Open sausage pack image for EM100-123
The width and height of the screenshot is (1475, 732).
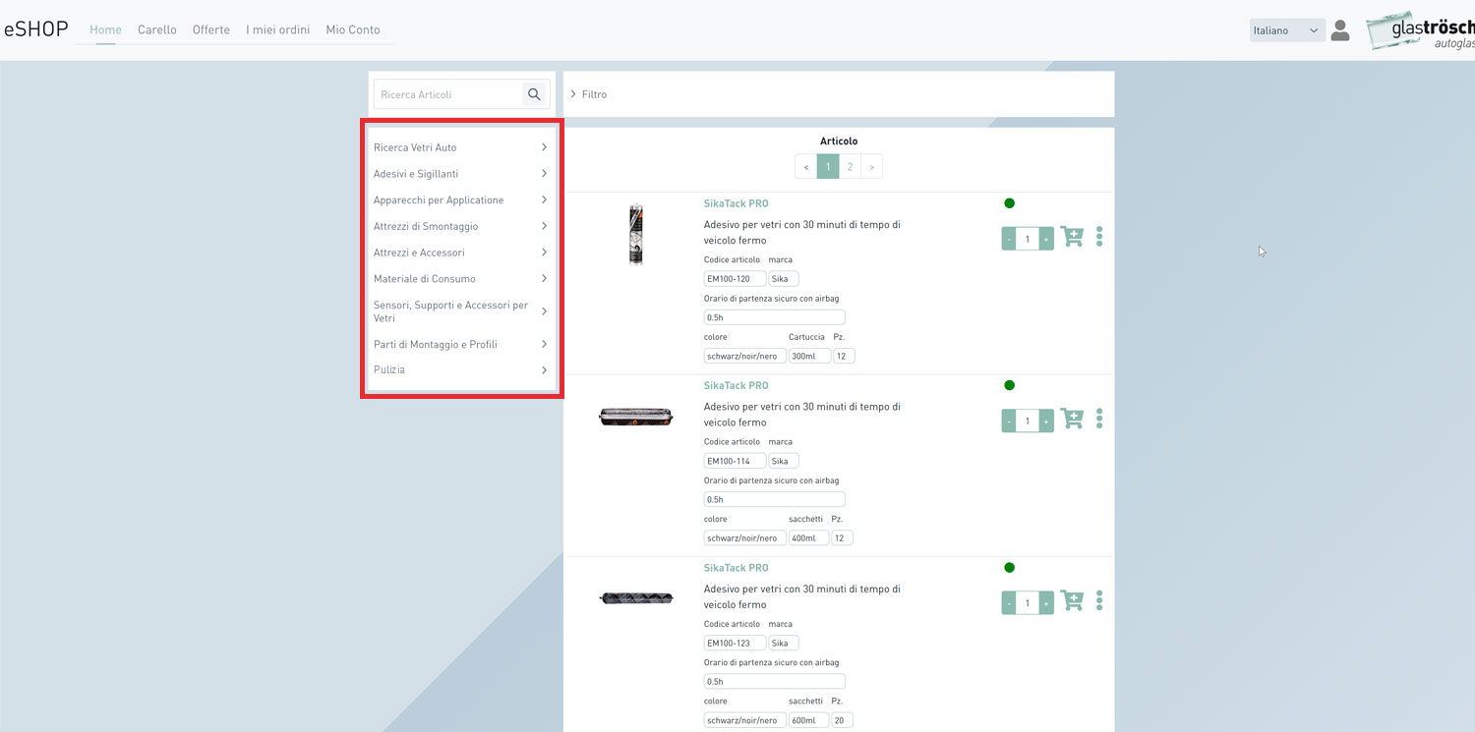(x=636, y=597)
